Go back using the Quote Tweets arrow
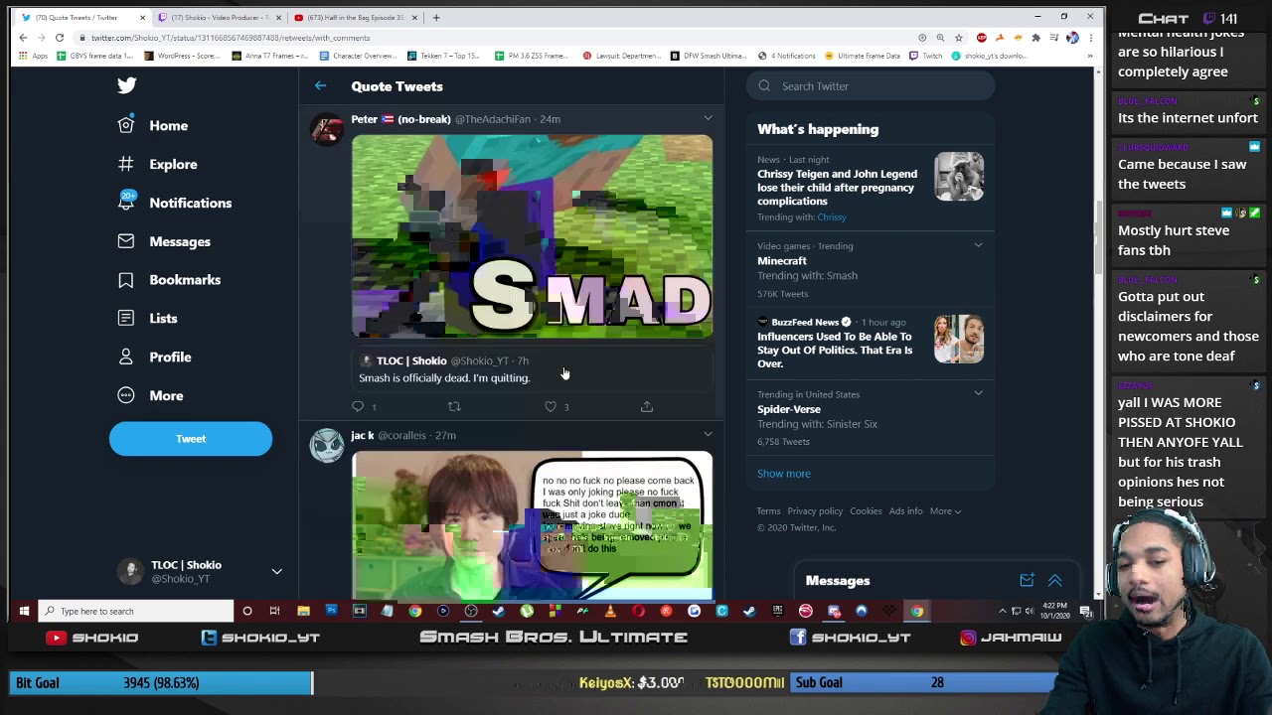 [320, 86]
